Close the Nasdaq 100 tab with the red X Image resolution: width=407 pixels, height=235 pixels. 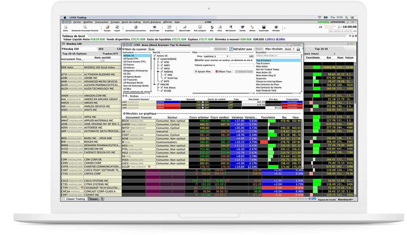[x=63, y=49]
